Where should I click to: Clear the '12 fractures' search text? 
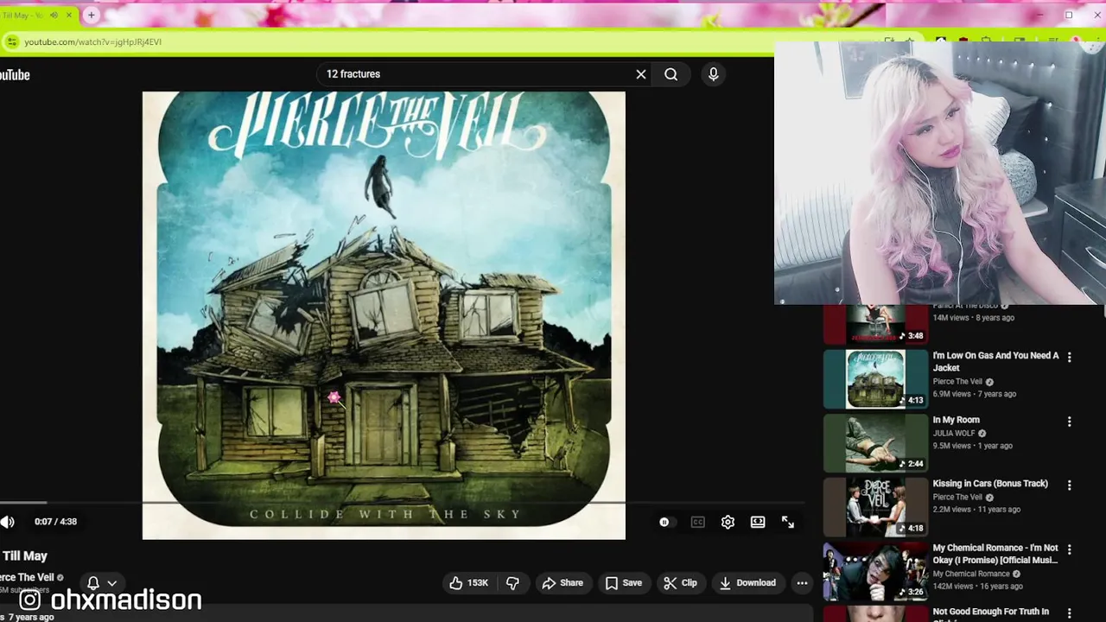click(641, 74)
